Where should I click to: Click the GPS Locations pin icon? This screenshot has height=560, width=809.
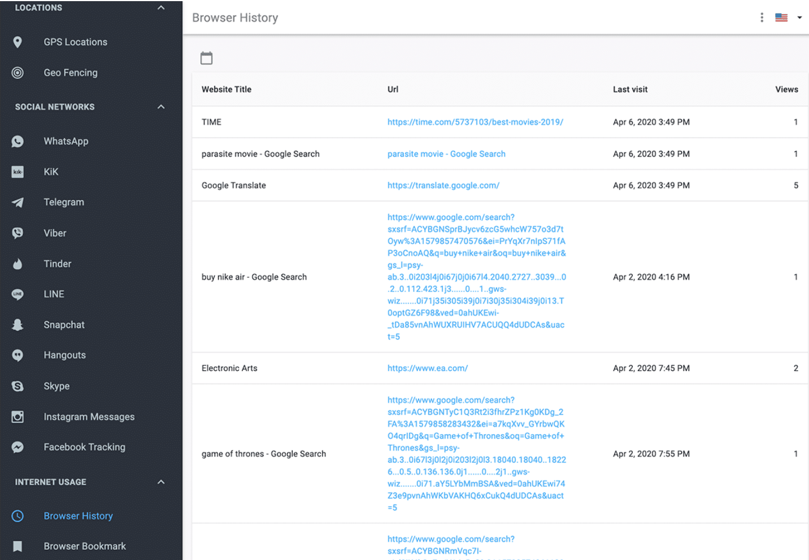(18, 42)
